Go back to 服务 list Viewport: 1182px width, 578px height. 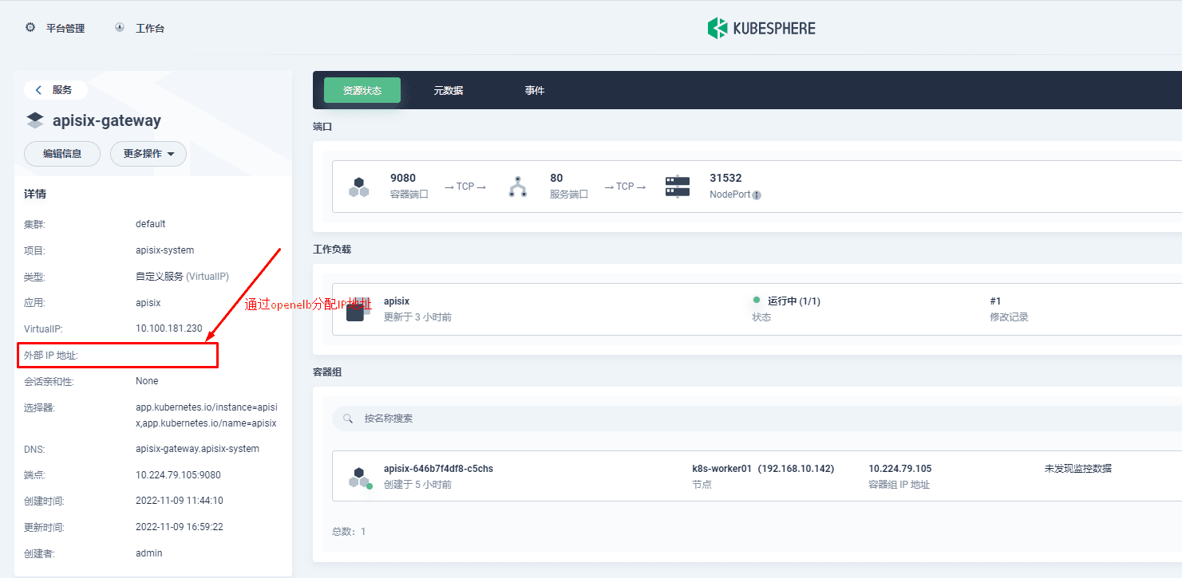pyautogui.click(x=55, y=90)
